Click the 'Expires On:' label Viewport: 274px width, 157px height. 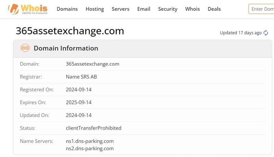coord(33,102)
